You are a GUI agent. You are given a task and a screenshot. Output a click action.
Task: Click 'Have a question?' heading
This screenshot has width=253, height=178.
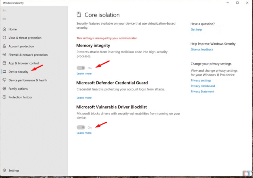point(202,24)
